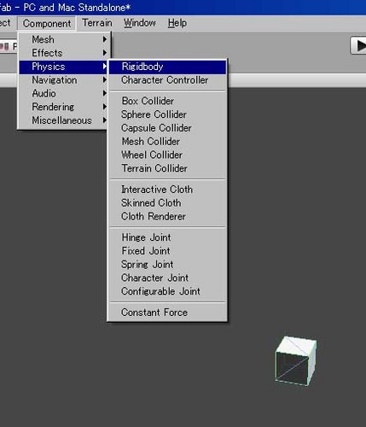Add Constant Force component
The image size is (366, 427).
[167, 313]
